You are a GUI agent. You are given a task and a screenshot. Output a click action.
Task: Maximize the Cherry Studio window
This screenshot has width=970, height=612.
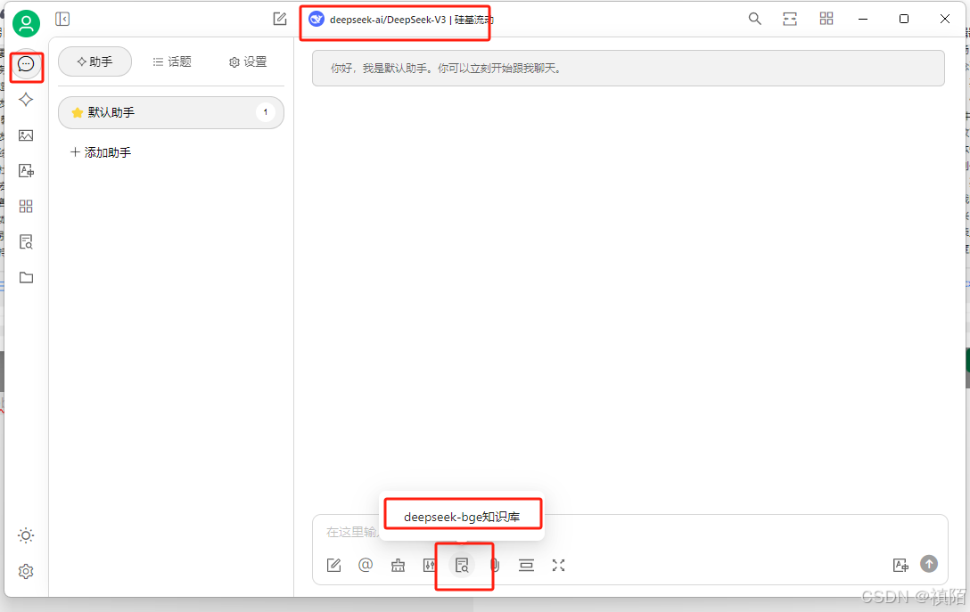coord(904,20)
